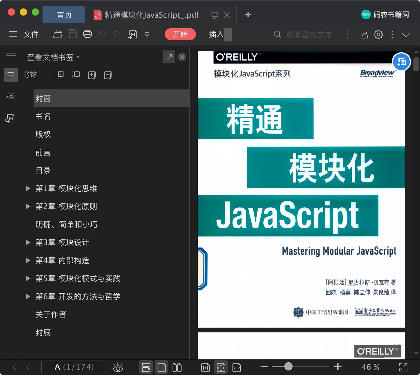The width and height of the screenshot is (420, 375).
Task: Expand 第1章 模块化思维
Action: (28, 188)
